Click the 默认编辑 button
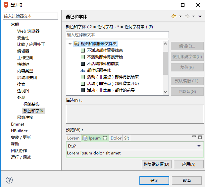This screenshot has height=187, width=205. [x=187, y=81]
